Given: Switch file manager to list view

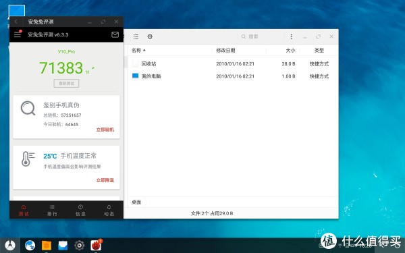Looking at the screenshot, I should click(x=136, y=36).
